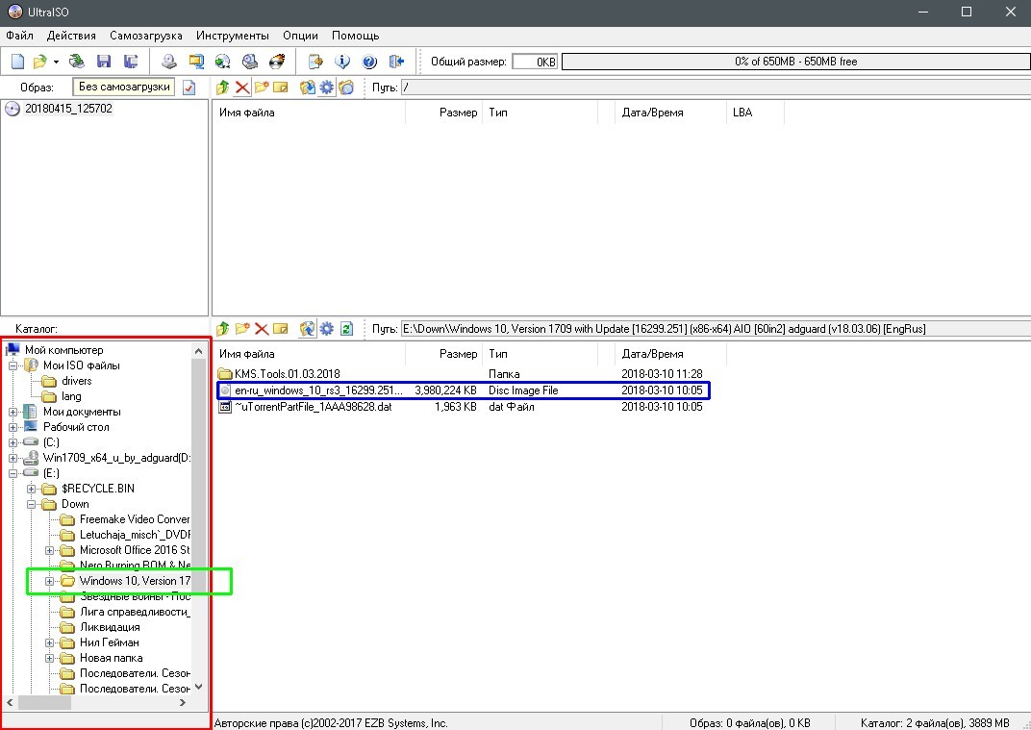Viewport: 1031px width, 730px height.
Task: Click the Burn CD/DVD image flame icon
Action: [x=277, y=62]
